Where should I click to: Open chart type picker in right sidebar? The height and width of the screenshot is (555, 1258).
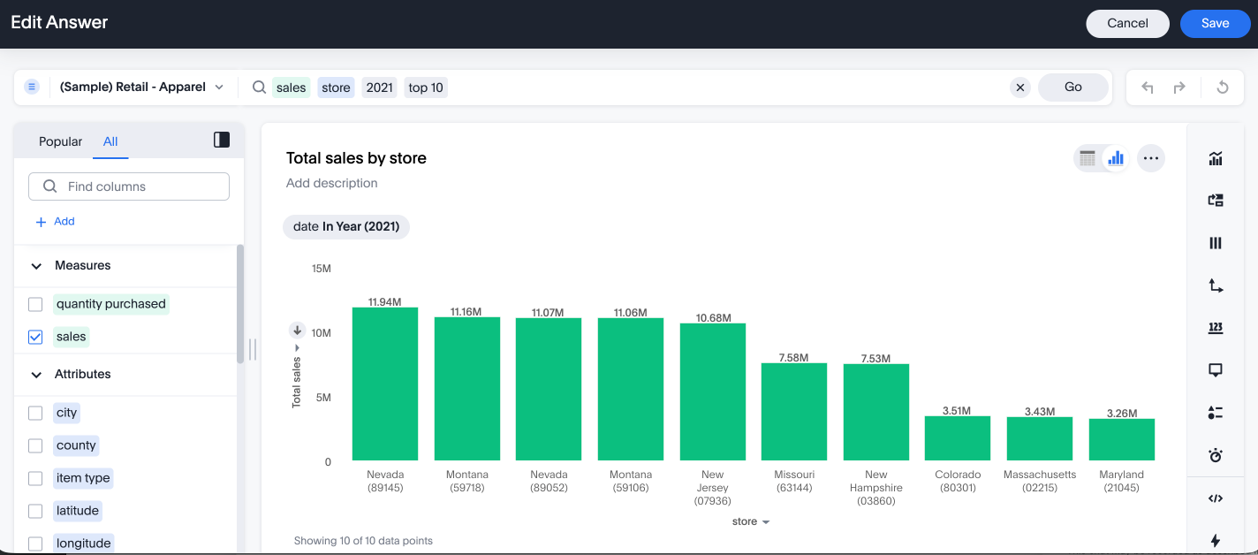1216,158
